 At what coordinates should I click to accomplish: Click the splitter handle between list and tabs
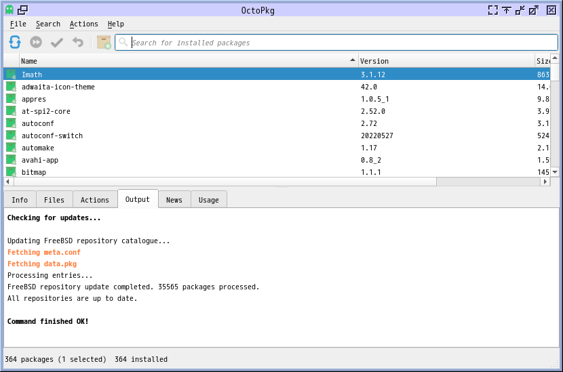(282, 187)
